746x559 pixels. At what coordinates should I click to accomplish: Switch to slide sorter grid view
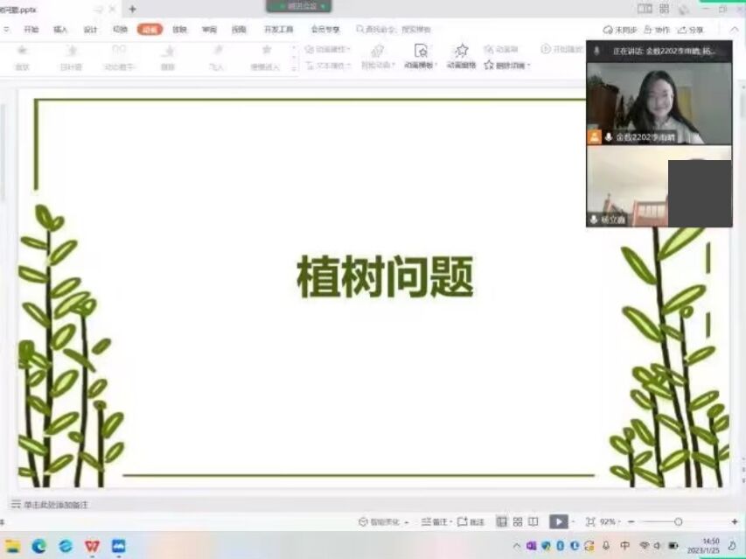click(518, 521)
